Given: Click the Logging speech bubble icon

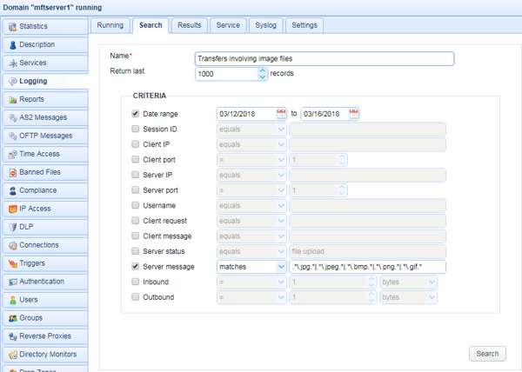Looking at the screenshot, I should (x=13, y=82).
